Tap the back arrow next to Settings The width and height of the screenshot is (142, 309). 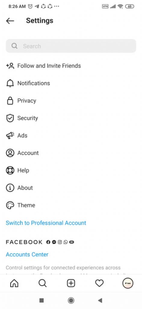(10, 21)
